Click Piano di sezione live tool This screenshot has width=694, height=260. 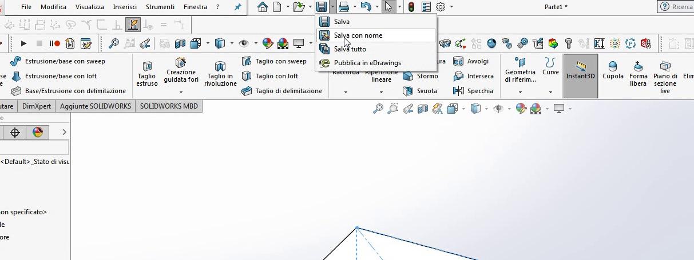coord(665,77)
